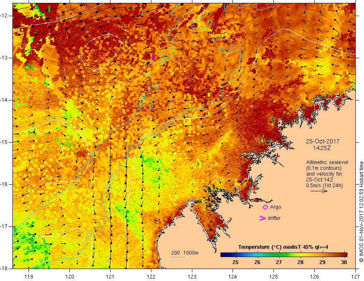Viewport: 364px width, 281px height.
Task: Click the colorbar label '26'
Action: pyautogui.click(x=257, y=262)
